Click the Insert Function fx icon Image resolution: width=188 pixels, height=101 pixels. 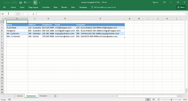(x=33, y=14)
